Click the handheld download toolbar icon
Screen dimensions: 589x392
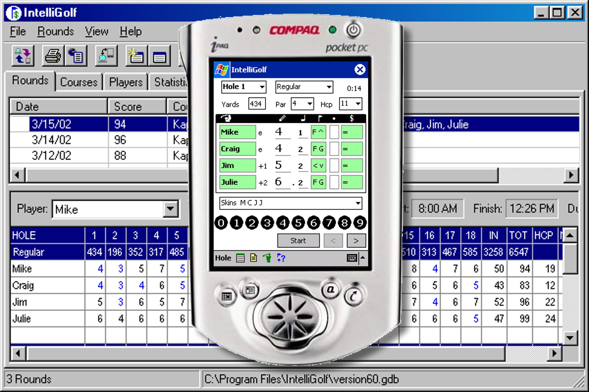tap(106, 56)
